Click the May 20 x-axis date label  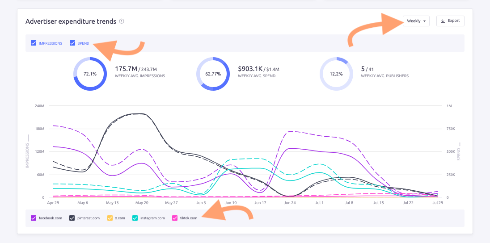(142, 203)
